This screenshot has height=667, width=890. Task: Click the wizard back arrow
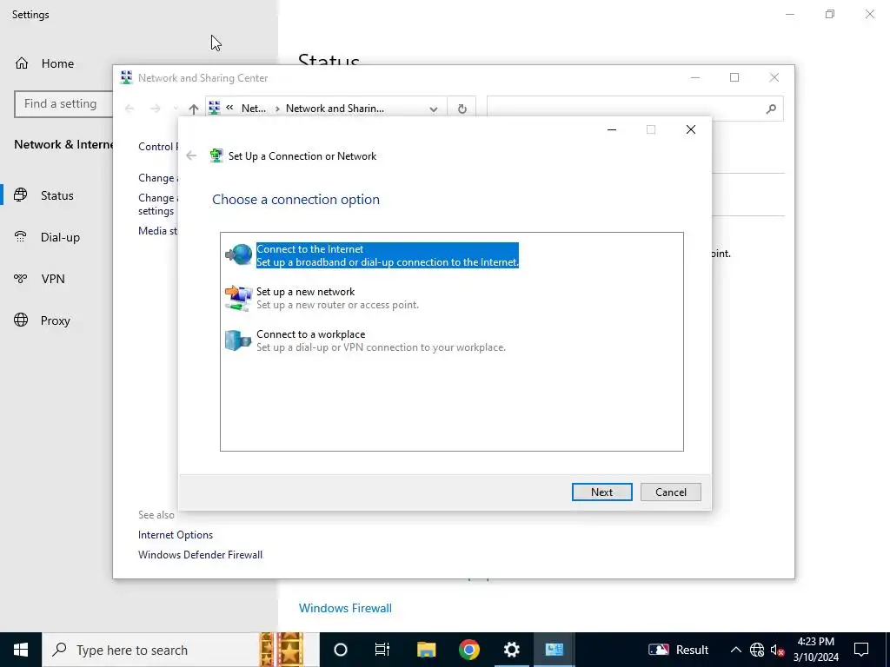click(191, 155)
